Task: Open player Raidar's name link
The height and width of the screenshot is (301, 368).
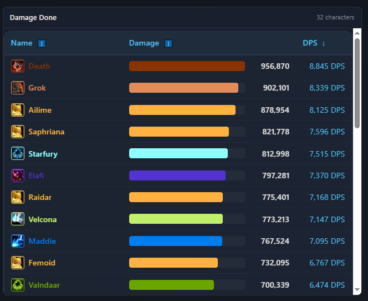Action: [40, 197]
